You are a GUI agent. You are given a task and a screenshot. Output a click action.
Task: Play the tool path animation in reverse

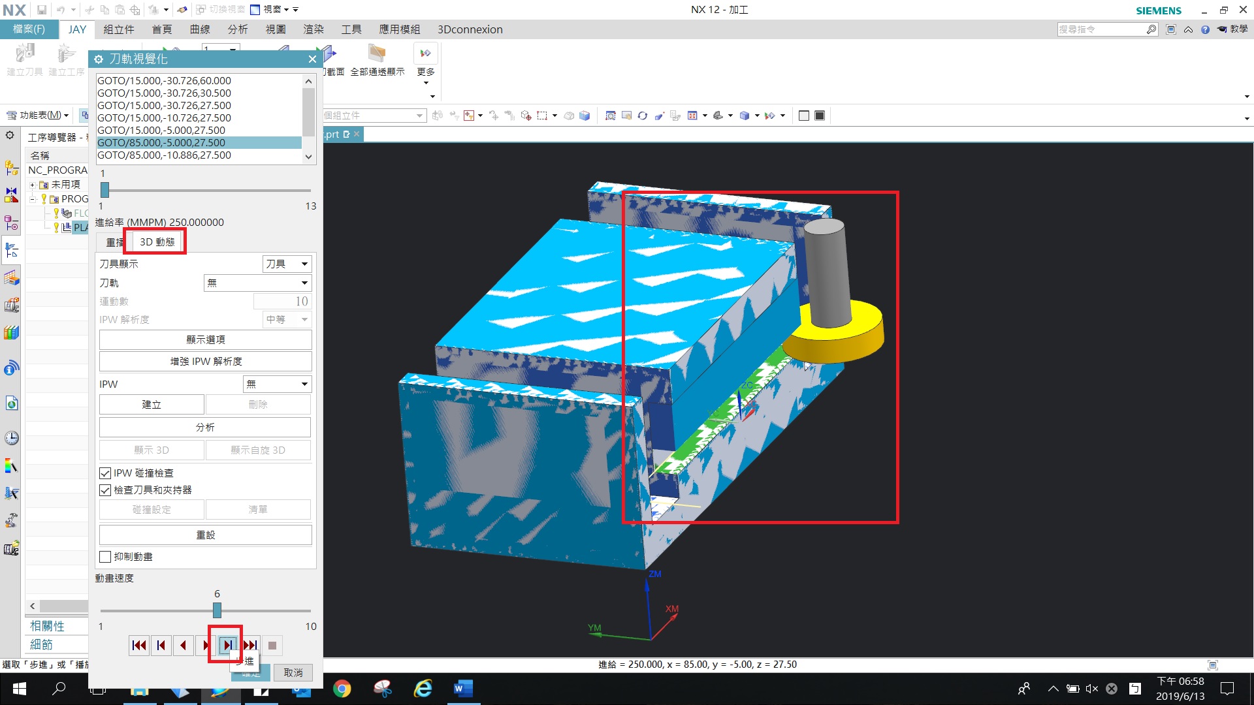[183, 646]
